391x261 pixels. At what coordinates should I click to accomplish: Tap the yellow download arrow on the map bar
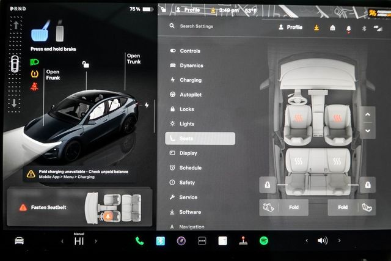[213, 10]
